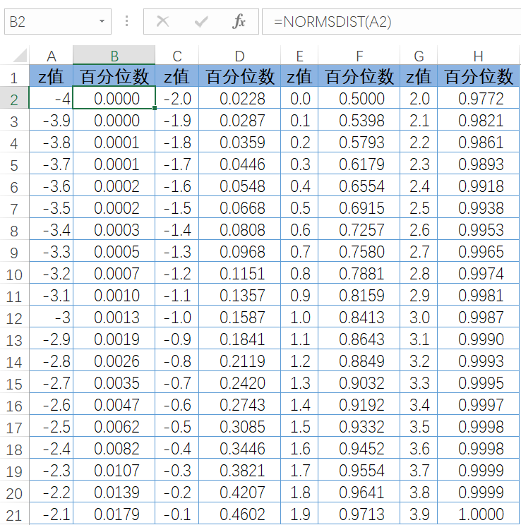Viewport: 521px width, 525px height.
Task: Click the fill handle on cell B2
Action: pos(155,108)
